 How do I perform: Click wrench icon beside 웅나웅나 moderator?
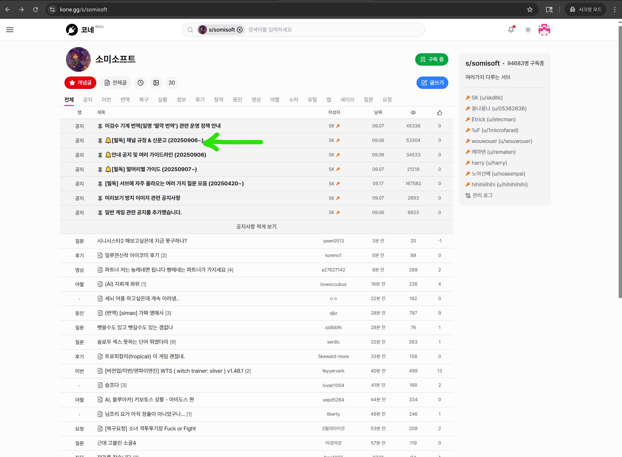coord(467,109)
